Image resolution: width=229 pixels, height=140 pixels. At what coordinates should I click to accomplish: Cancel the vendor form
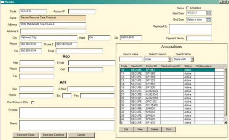click(81, 135)
